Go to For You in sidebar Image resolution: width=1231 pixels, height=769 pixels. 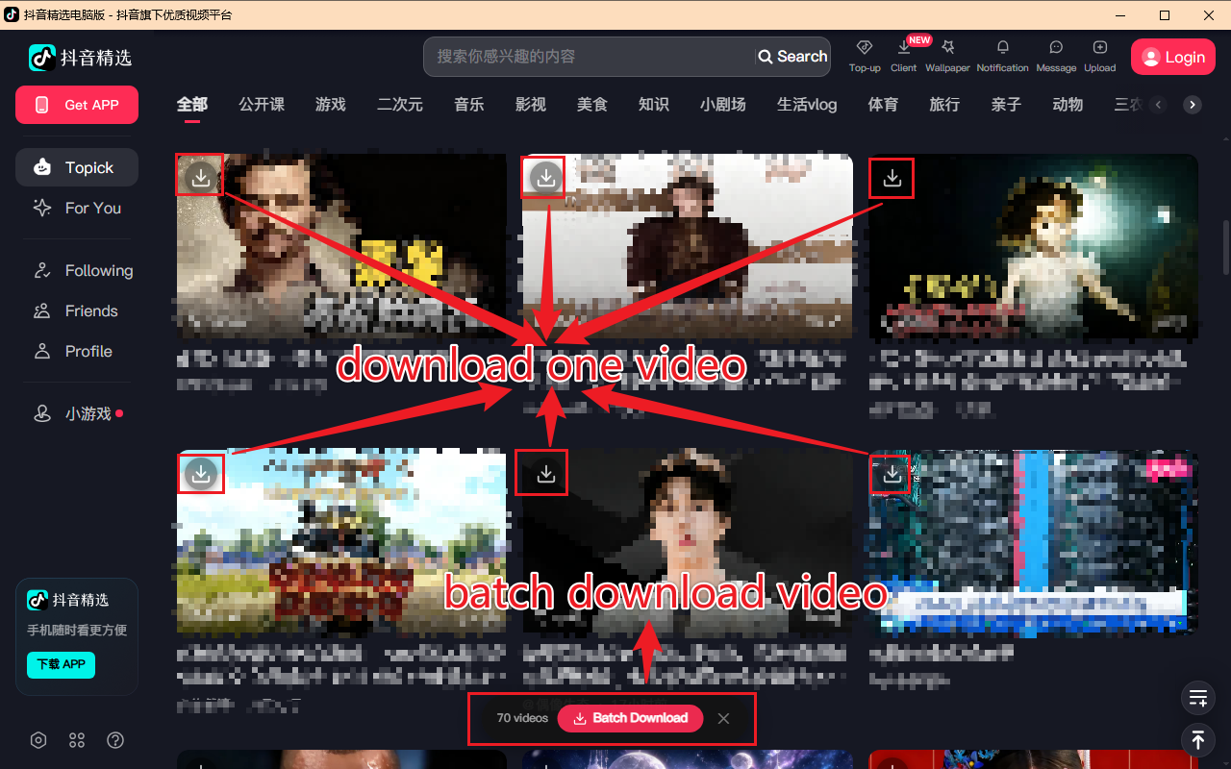(x=77, y=208)
